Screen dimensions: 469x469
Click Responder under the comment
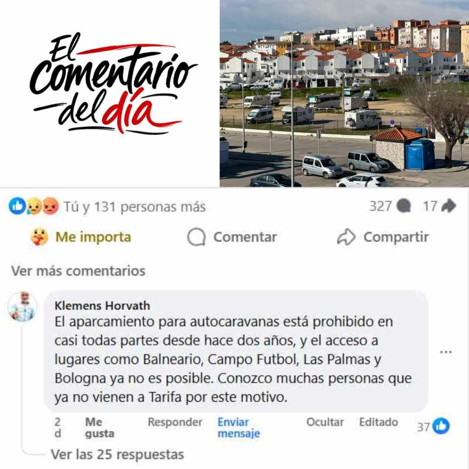coord(175,422)
